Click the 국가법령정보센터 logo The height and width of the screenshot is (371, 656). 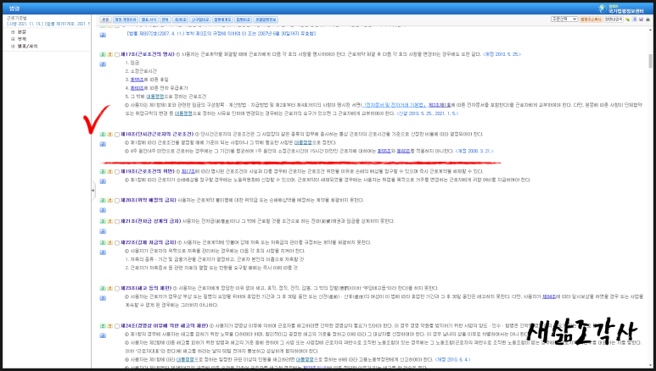coord(621,8)
